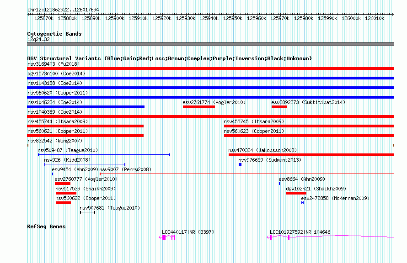Click dgv102n21 (Shaikh2009) label
Image resolution: width=407 pixels, height=263 pixels.
pyautogui.click(x=316, y=189)
